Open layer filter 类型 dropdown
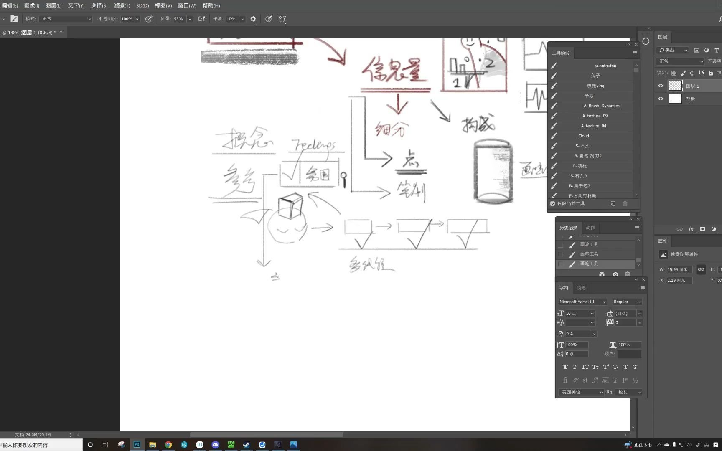722x451 pixels. click(672, 50)
